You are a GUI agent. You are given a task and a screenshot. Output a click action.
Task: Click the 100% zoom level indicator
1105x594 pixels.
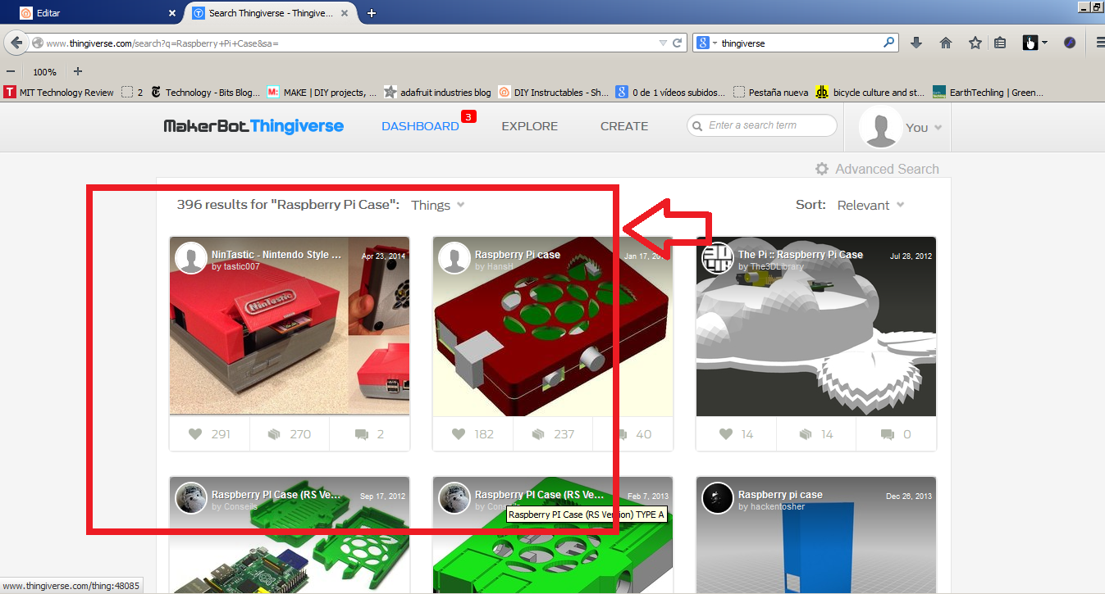pyautogui.click(x=44, y=72)
